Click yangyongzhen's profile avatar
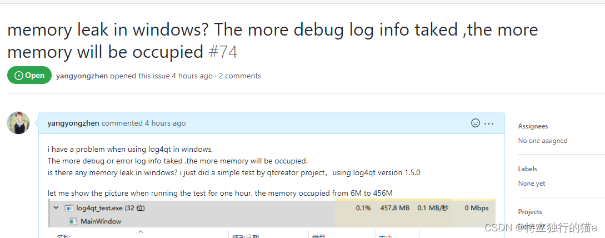This screenshot has width=605, height=238. 18,123
